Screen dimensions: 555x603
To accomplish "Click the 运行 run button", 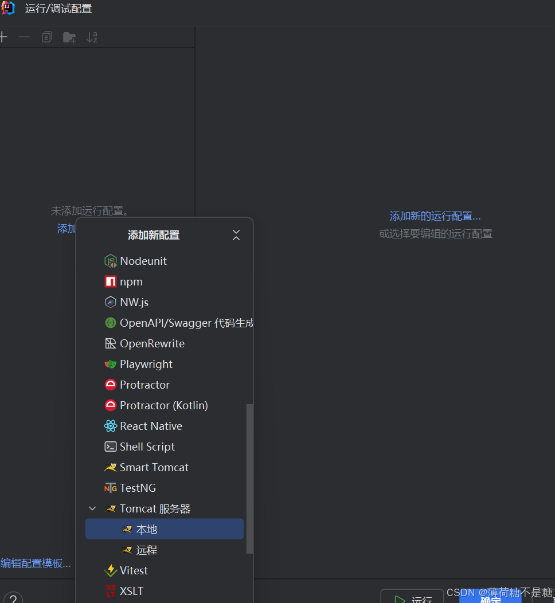I will point(412,598).
